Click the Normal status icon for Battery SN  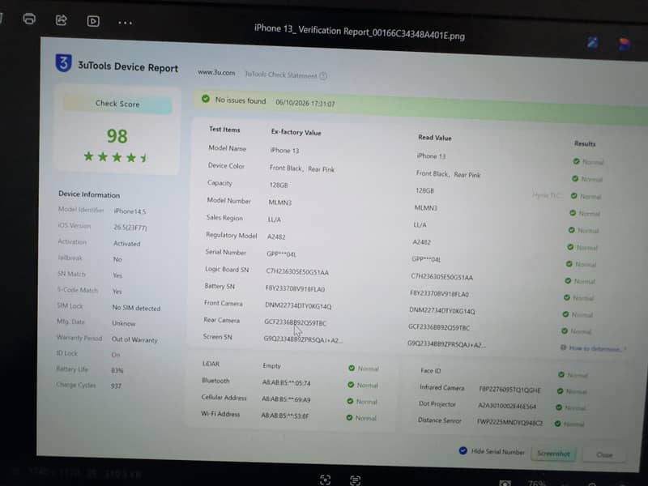pyautogui.click(x=566, y=297)
